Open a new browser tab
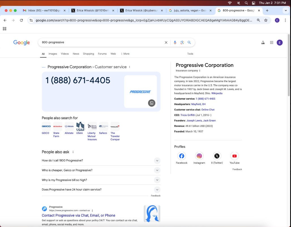This screenshot has width=291, height=227. click(x=267, y=10)
